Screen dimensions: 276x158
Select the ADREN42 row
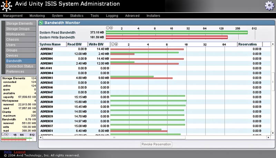pos(155,49)
